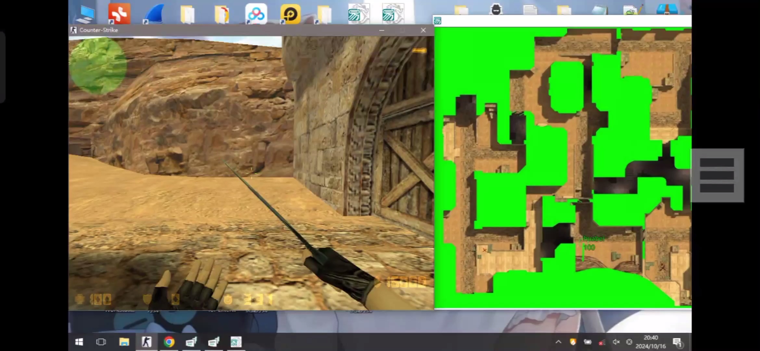Screen dimensions: 760x351
Task: Click the battery tray icon
Action: coord(588,342)
